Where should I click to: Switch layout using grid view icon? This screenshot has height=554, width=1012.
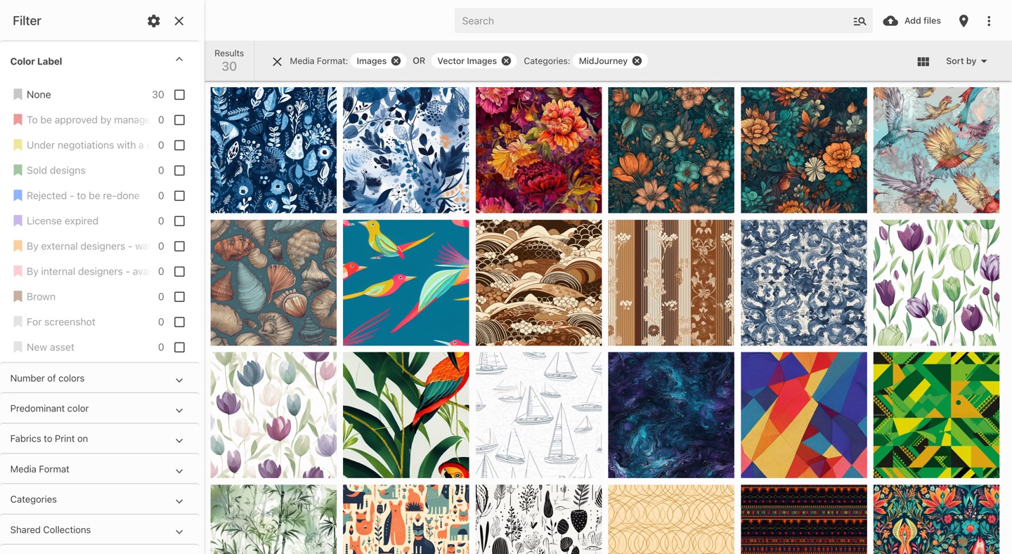pyautogui.click(x=923, y=62)
